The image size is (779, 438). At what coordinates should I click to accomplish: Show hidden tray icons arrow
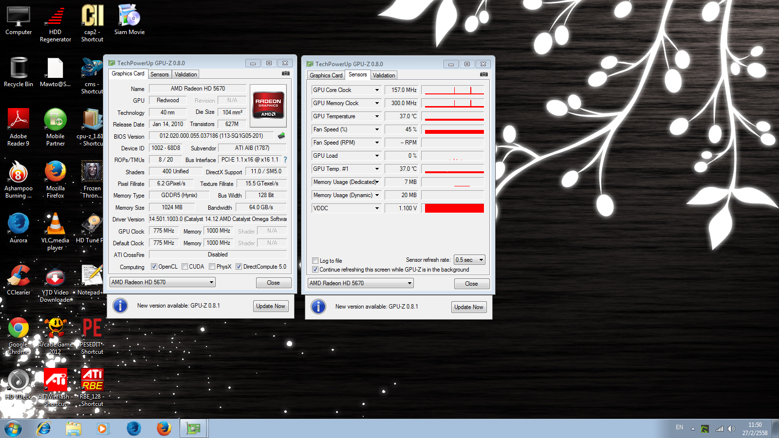(693, 429)
